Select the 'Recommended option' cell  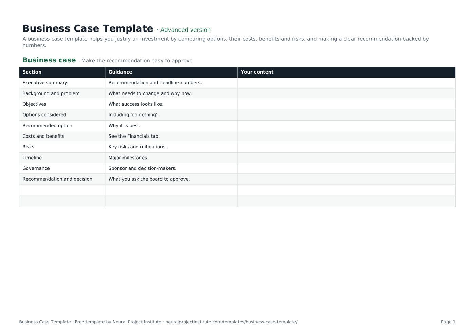pos(62,126)
